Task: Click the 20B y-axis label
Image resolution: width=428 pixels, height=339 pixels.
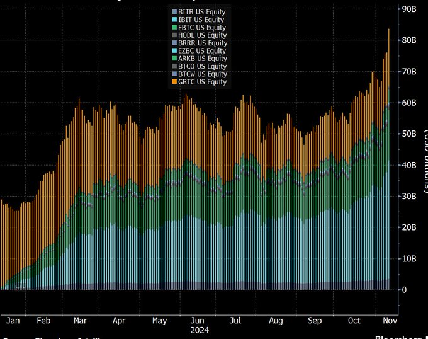Action: pos(409,227)
